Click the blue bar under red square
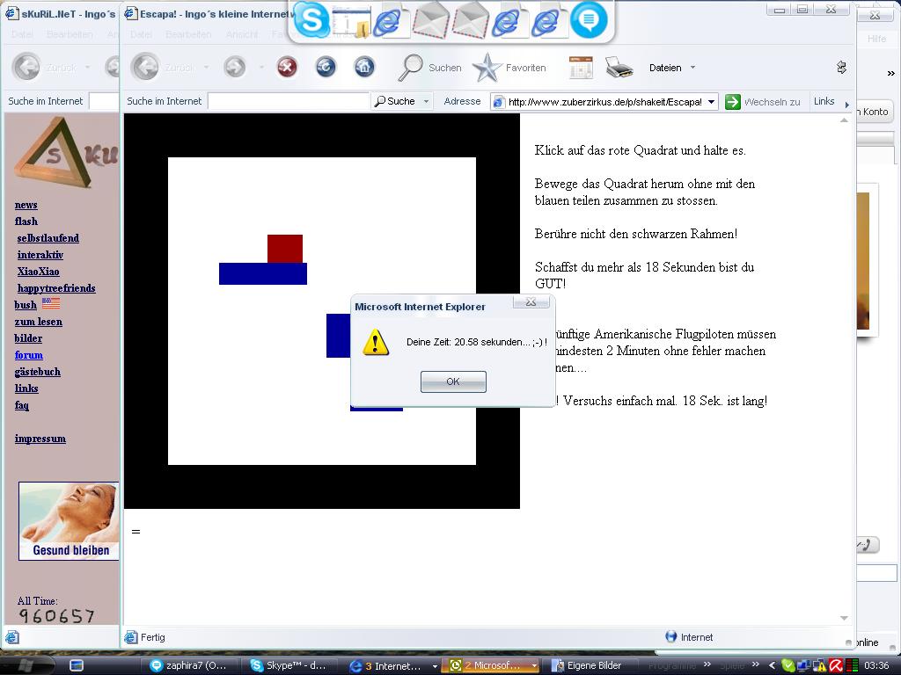 263,274
